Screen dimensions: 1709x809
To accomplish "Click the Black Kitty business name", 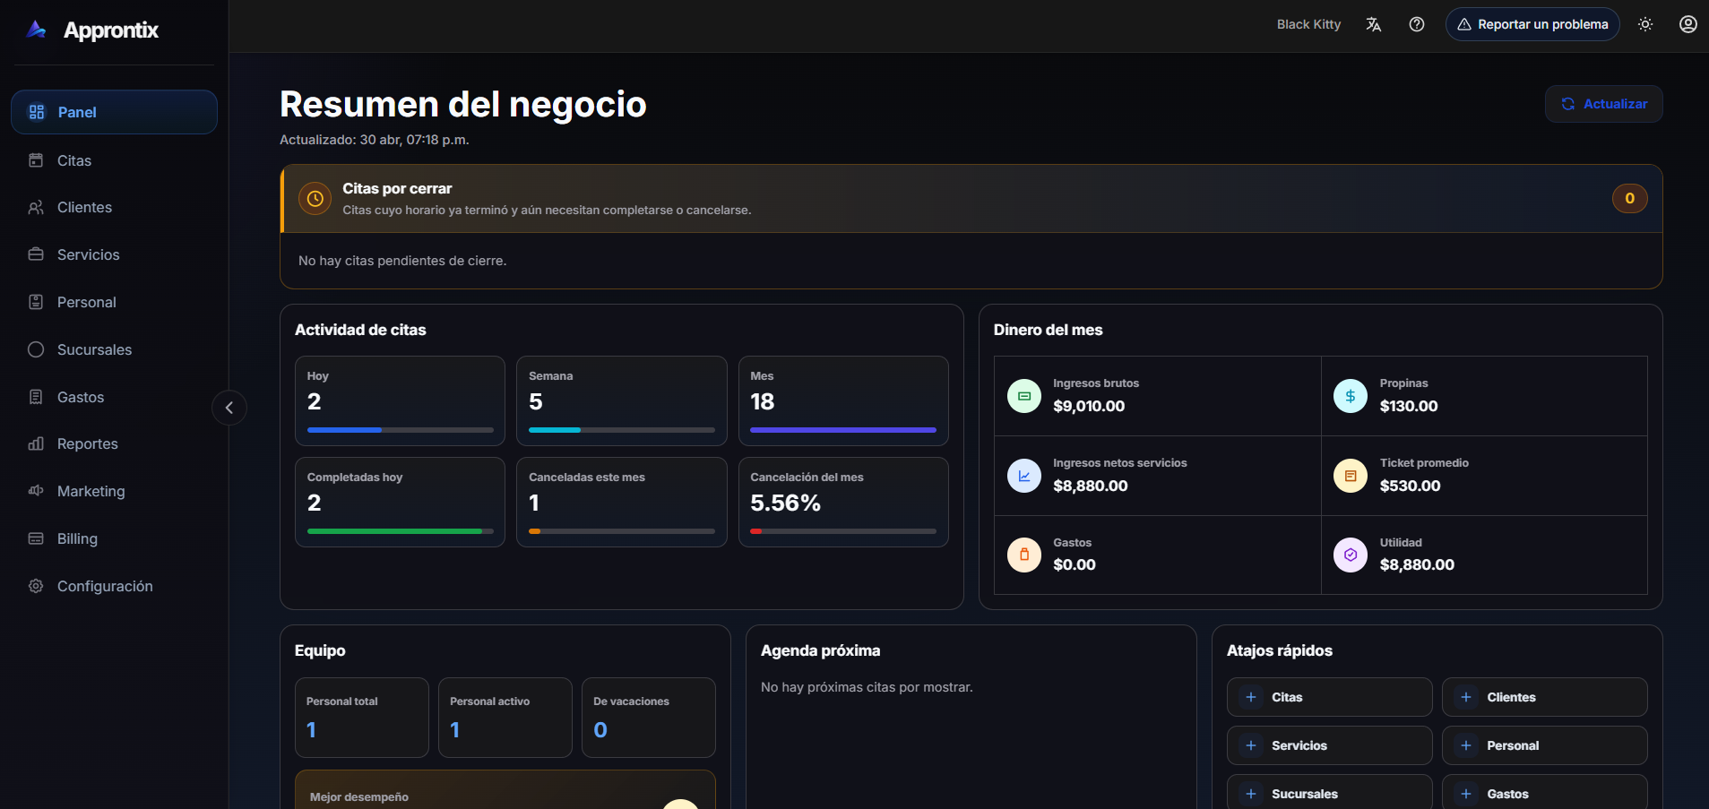I will click(1308, 24).
